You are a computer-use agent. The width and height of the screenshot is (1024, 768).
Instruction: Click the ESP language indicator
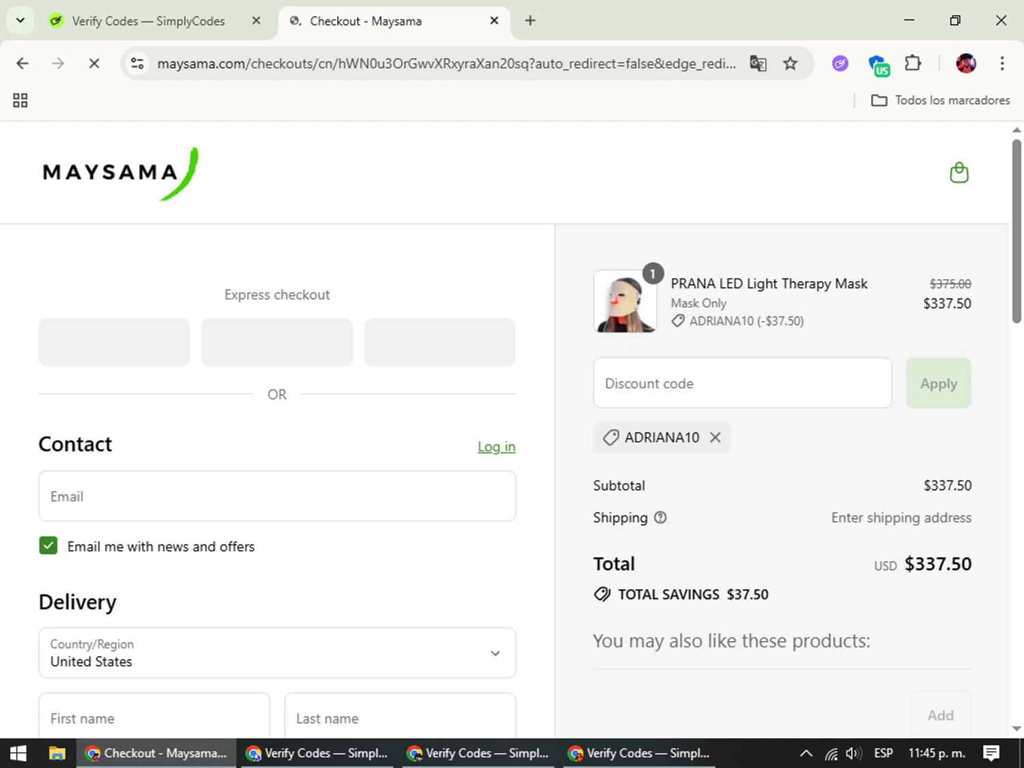coord(883,753)
